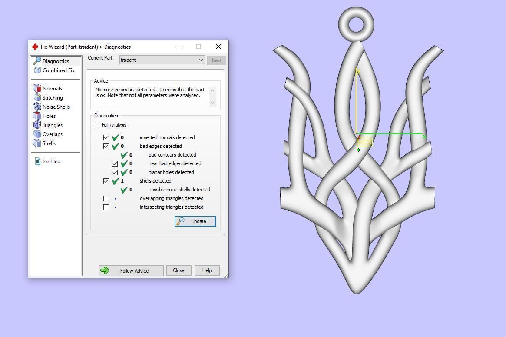506x337 pixels.
Task: Click the green X axis line in viewport
Action: click(390, 133)
